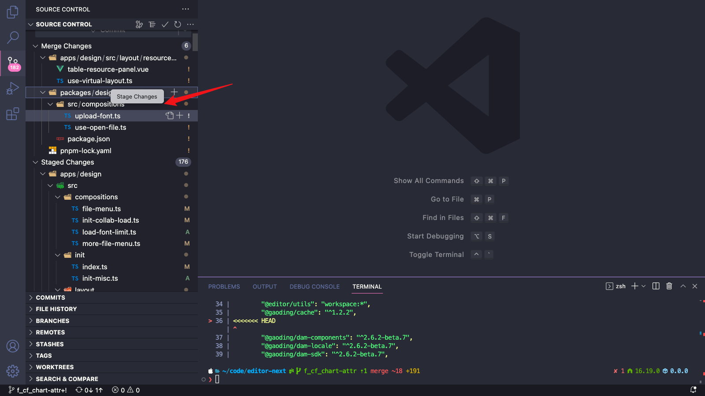Switch to the DEBUG CONSOLE tab
The height and width of the screenshot is (396, 705).
pos(314,286)
